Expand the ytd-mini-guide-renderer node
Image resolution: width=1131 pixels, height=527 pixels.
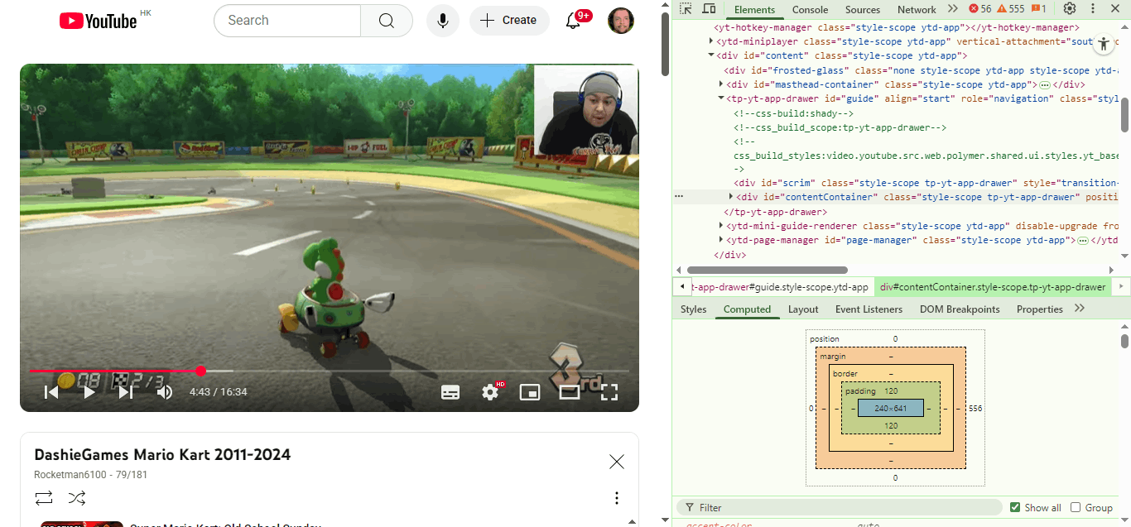point(721,226)
